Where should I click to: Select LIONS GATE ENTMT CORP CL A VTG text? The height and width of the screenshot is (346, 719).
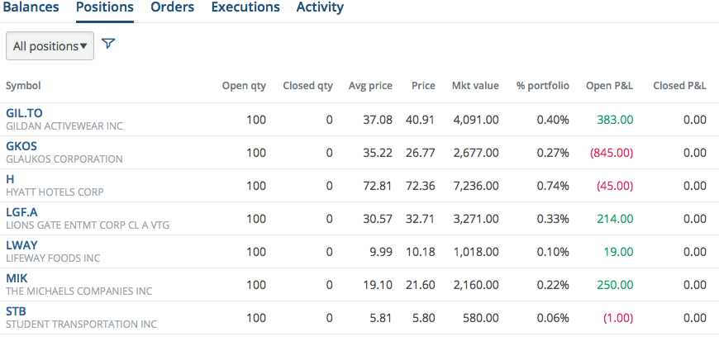88,225
